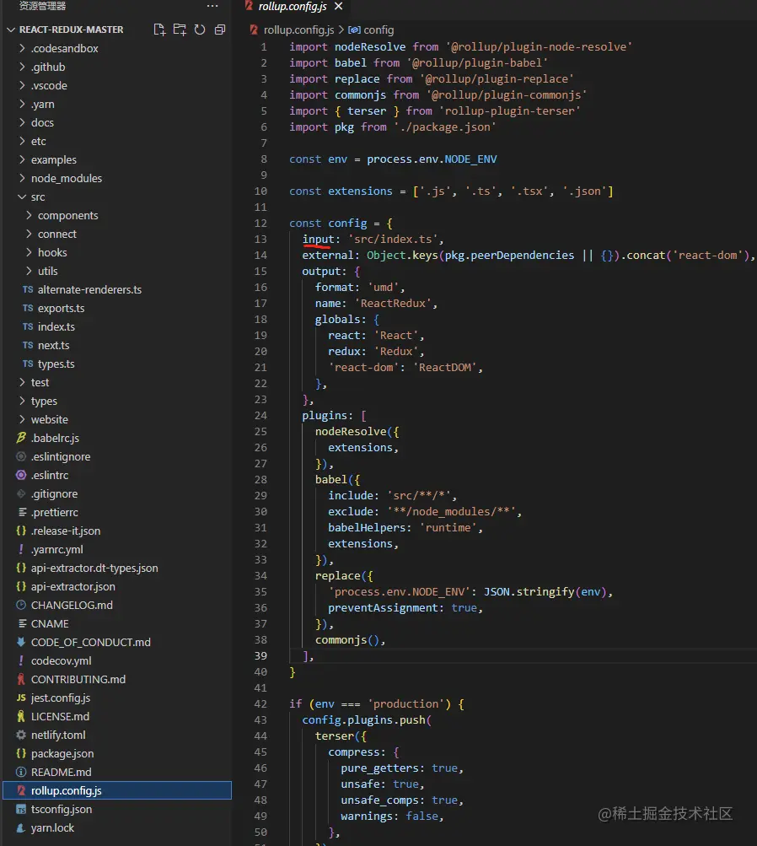Click the info icon beside README.md
The height and width of the screenshot is (846, 757).
[x=21, y=772]
